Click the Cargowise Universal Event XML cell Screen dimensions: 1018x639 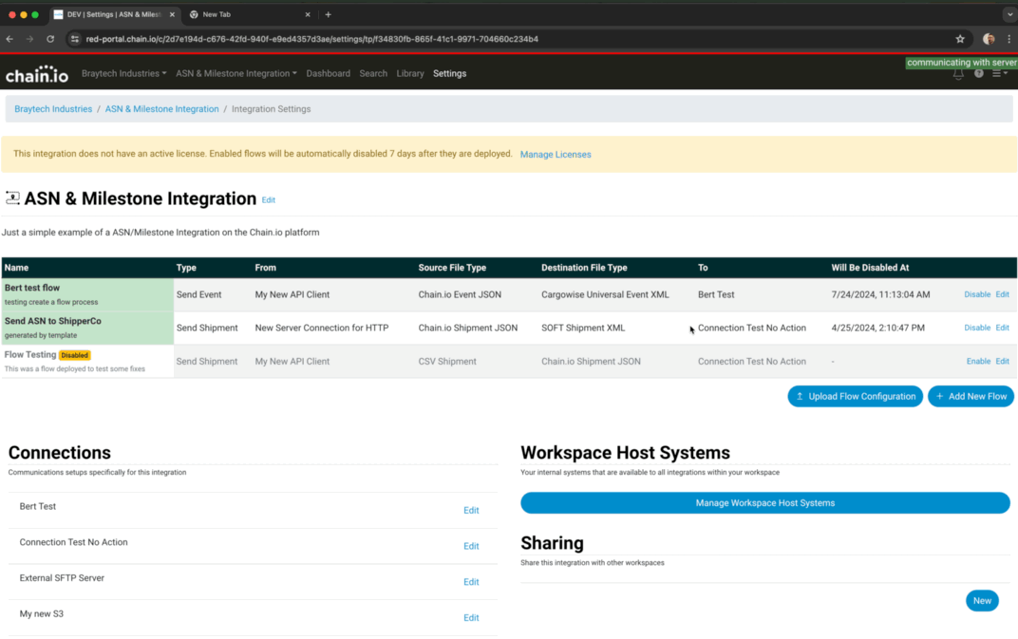coord(605,294)
